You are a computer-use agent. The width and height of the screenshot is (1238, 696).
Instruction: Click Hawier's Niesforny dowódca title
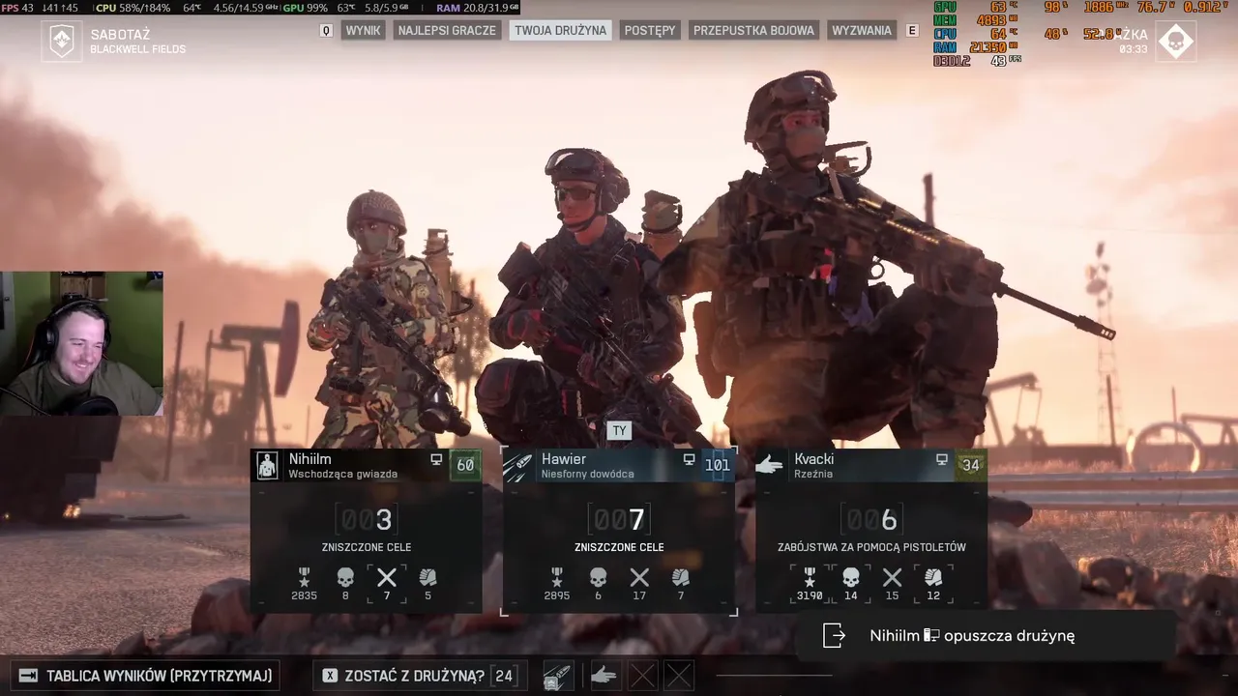pyautogui.click(x=588, y=474)
